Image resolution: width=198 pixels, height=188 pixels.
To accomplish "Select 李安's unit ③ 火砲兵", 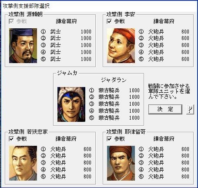I will click(x=164, y=45).
